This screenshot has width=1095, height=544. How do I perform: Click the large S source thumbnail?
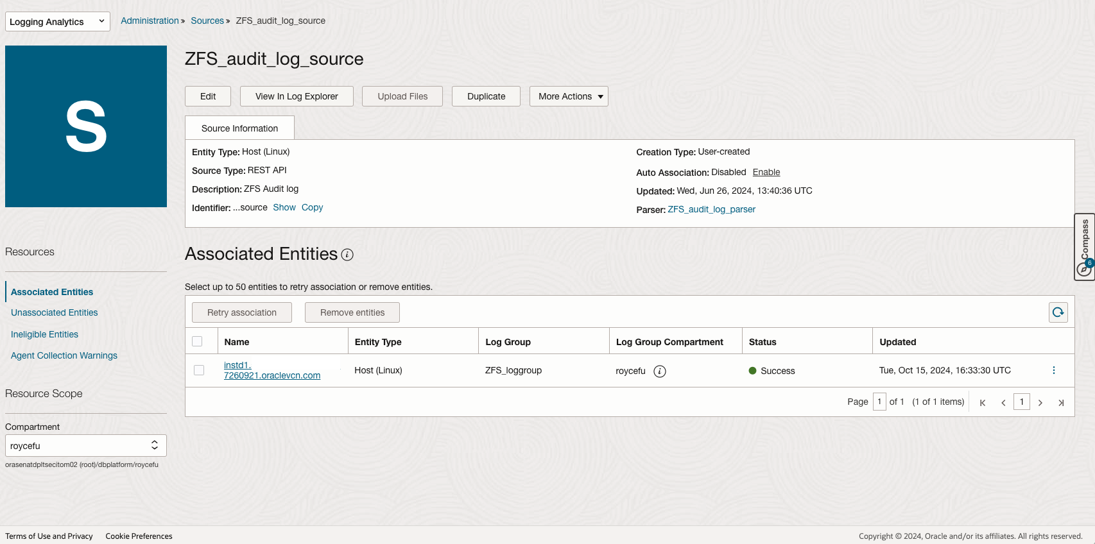pyautogui.click(x=86, y=126)
